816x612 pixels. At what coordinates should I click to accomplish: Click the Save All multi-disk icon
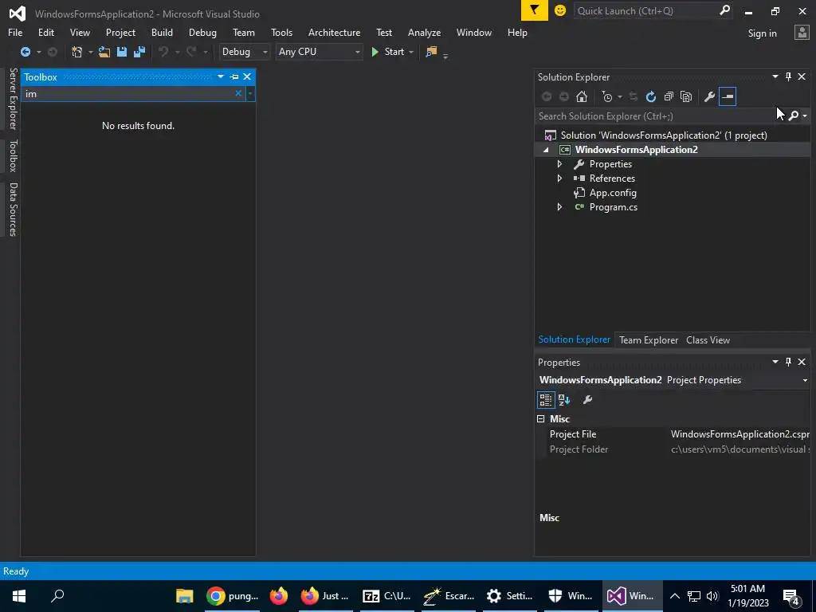139,52
